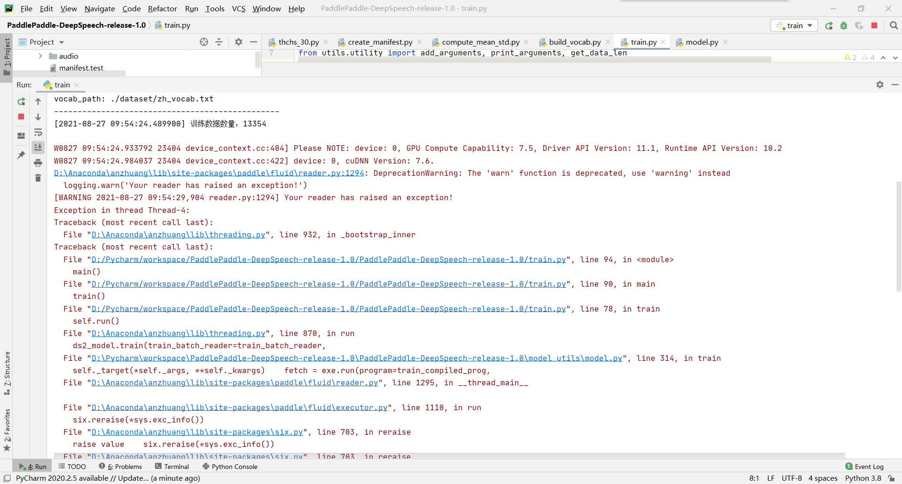Toggle soft-wrap in console output

pyautogui.click(x=38, y=132)
